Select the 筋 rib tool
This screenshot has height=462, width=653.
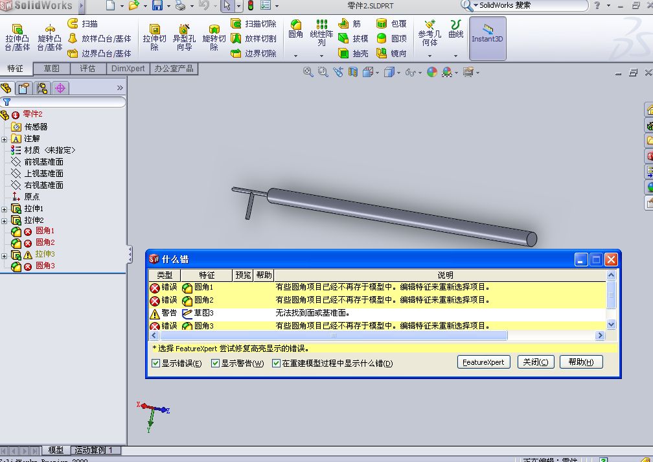coord(350,24)
